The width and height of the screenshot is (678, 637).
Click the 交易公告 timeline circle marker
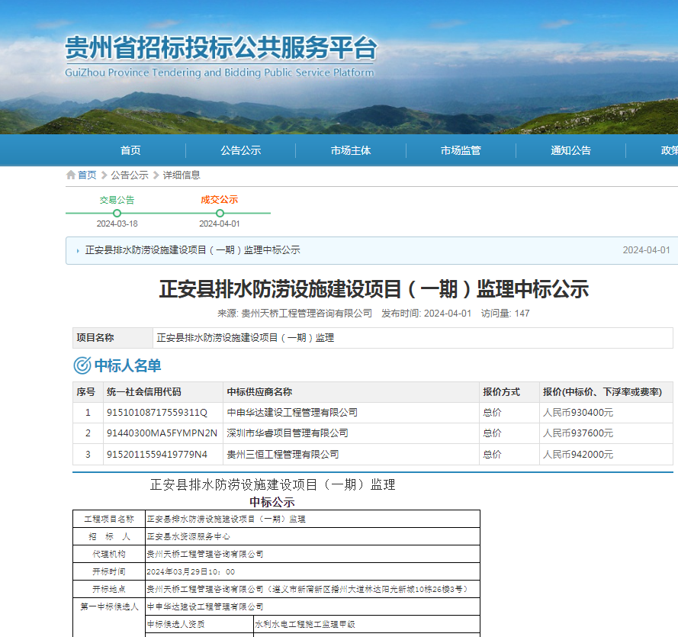(x=117, y=214)
